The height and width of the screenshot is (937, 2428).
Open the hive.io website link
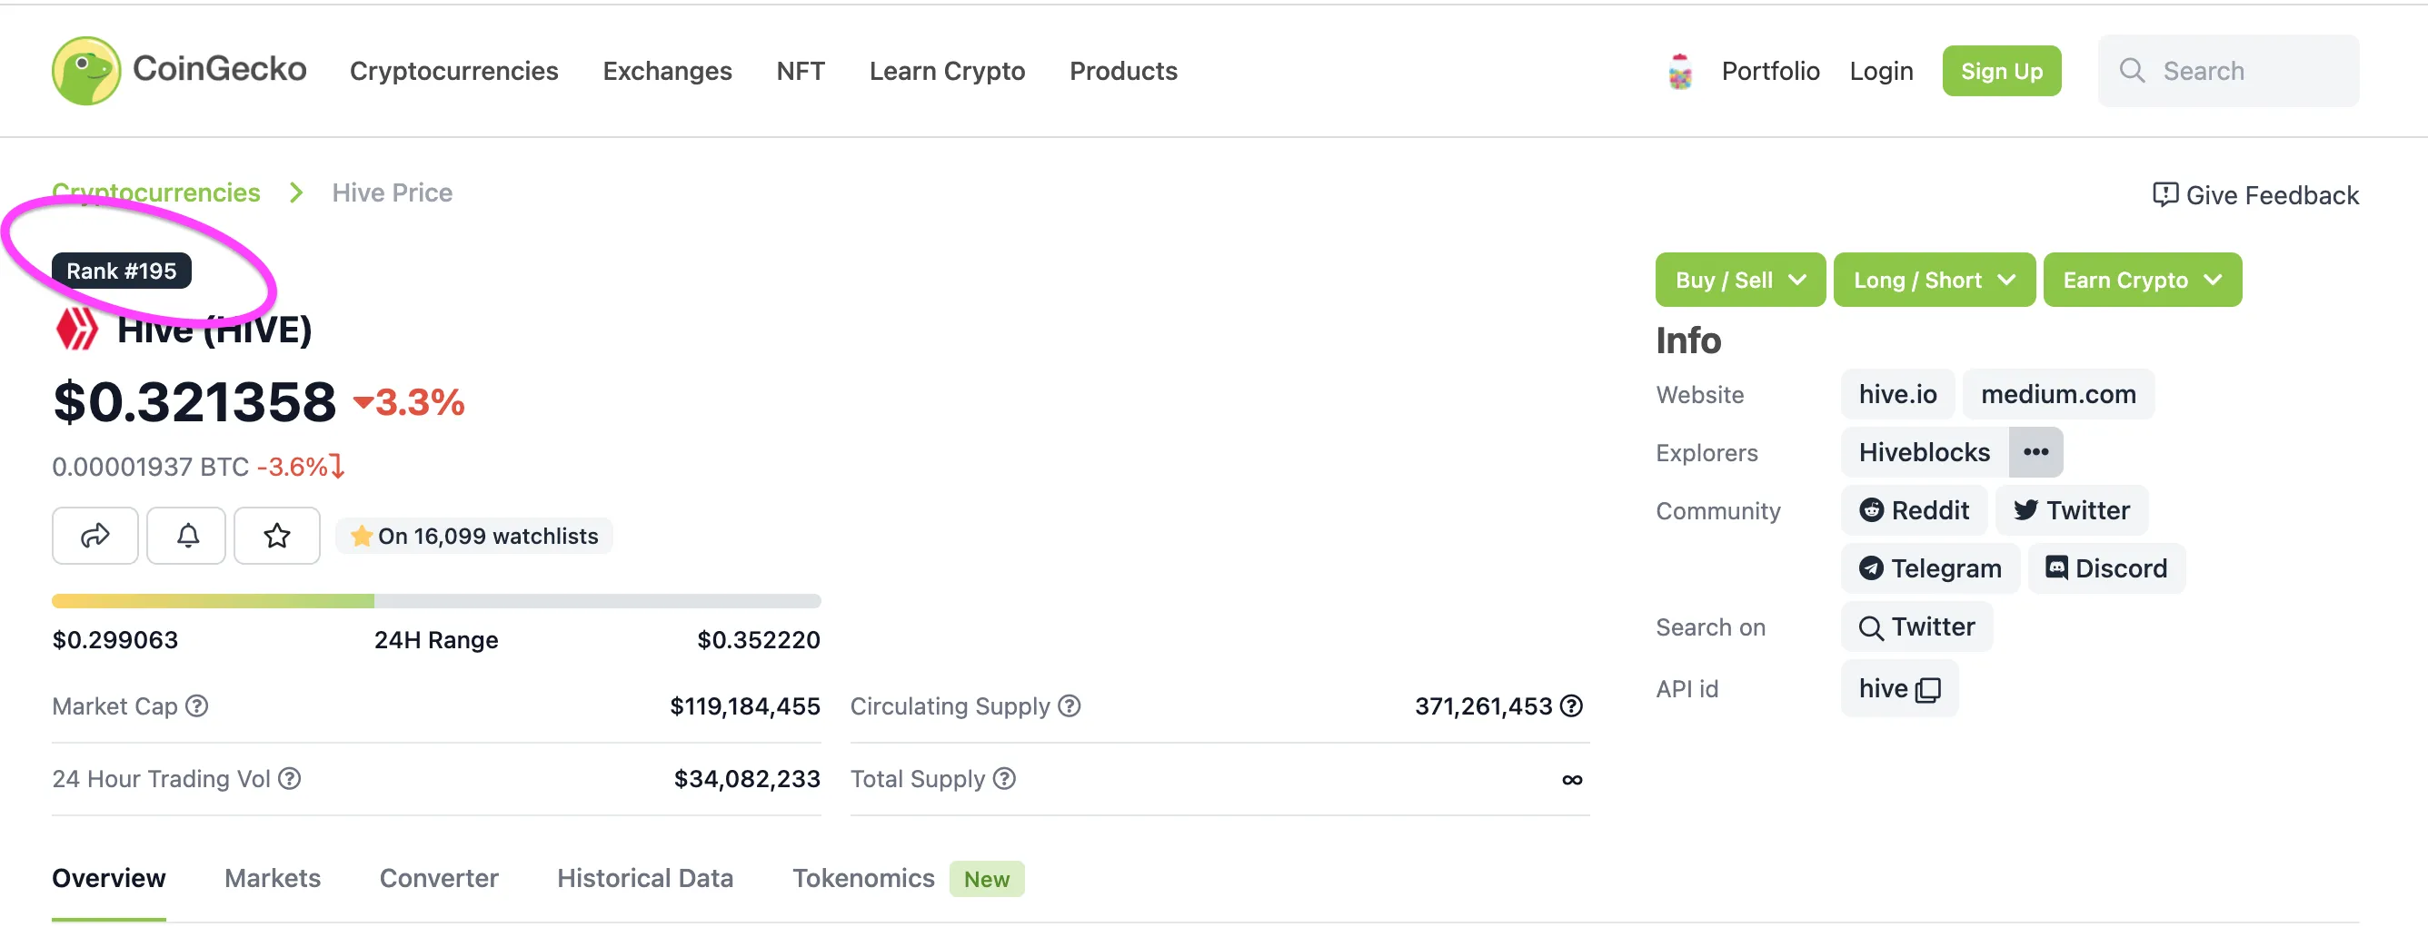1897,394
